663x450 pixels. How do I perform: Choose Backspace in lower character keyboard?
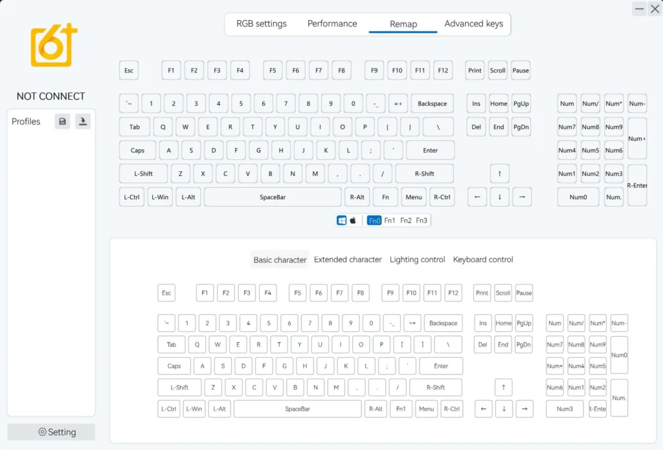[x=443, y=323]
